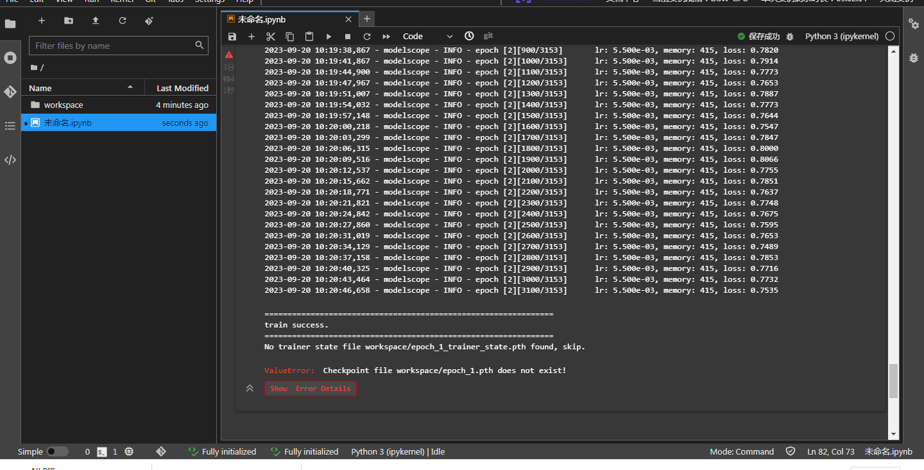
Task: Click the Git diamond icon in status bar
Action: [x=161, y=452]
